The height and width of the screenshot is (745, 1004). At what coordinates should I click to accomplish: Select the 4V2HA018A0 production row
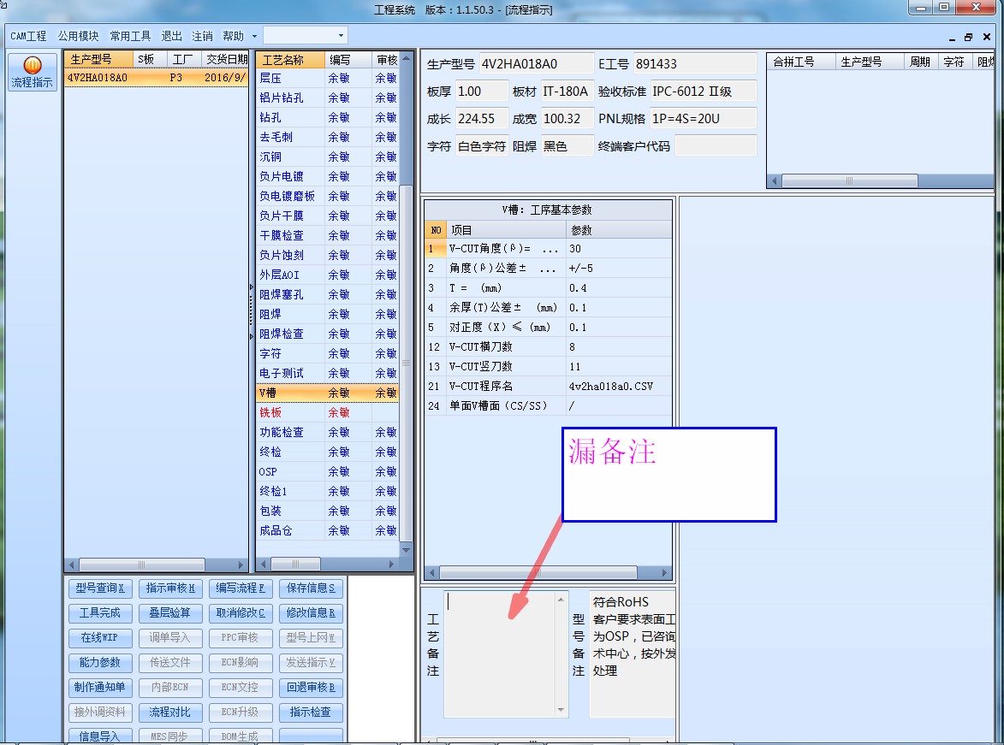click(156, 78)
